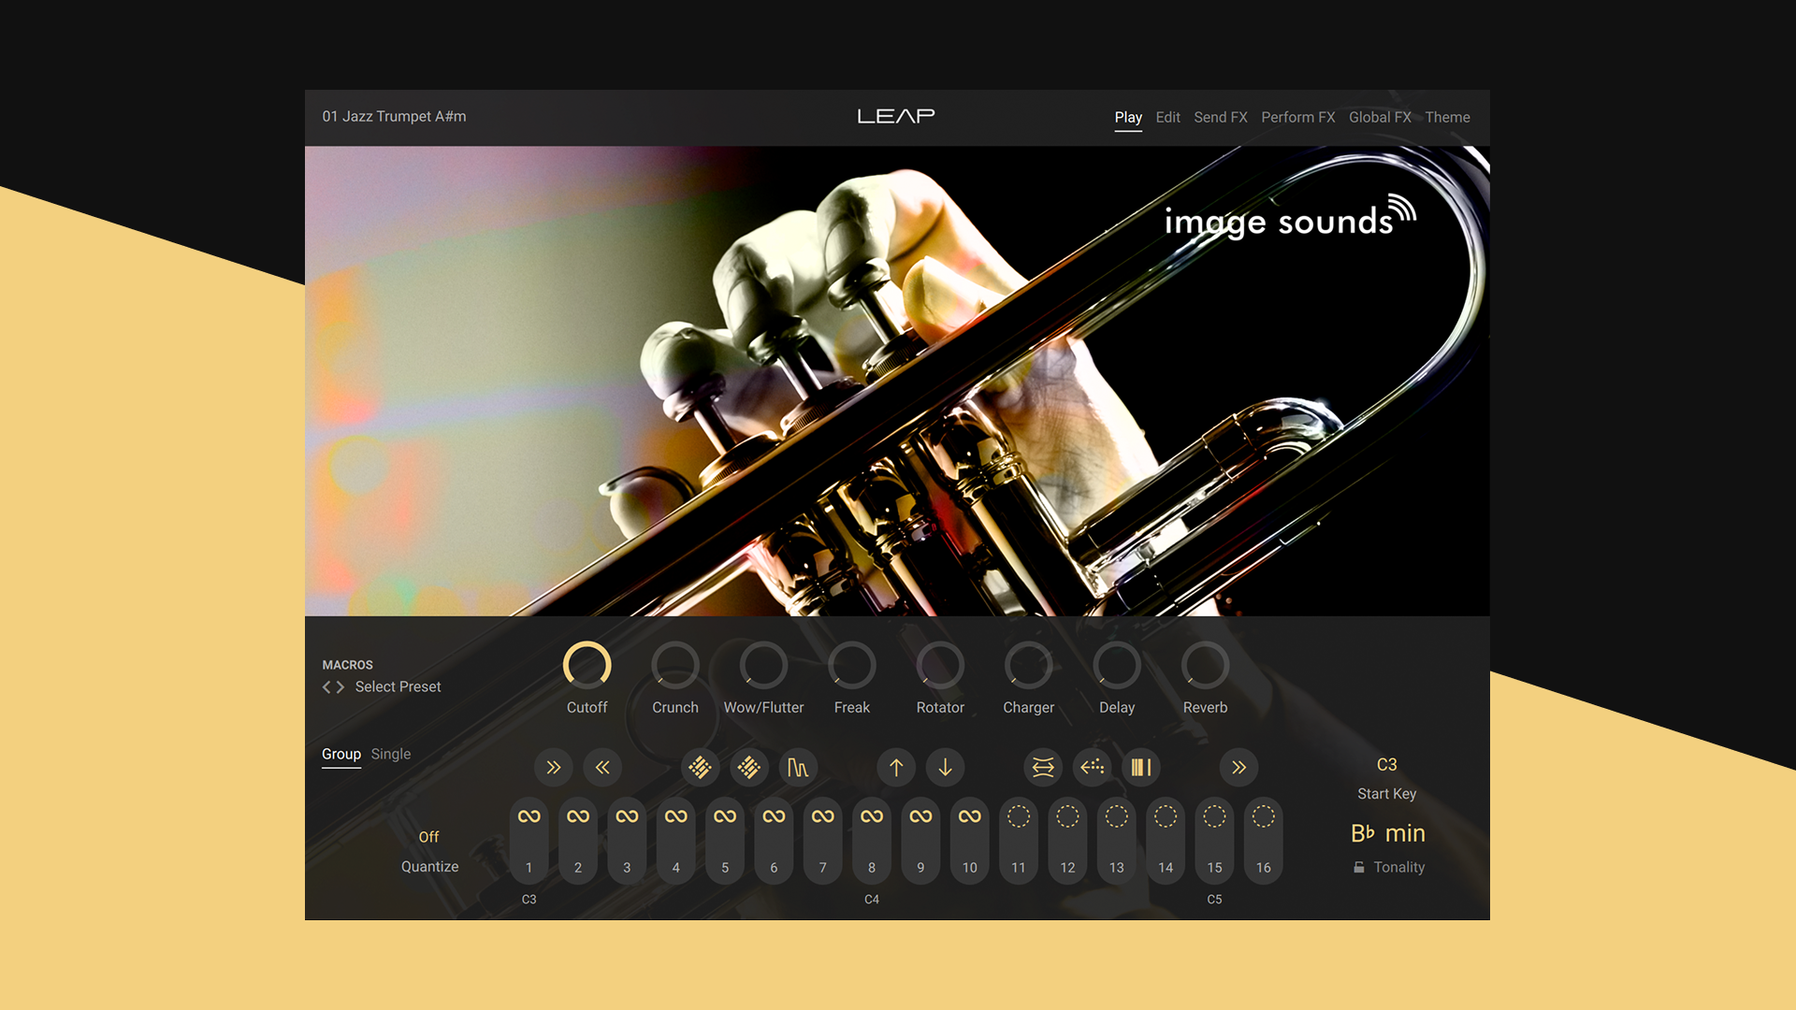Viewport: 1796px width, 1010px height.
Task: Change the C3 Start Key value
Action: pyautogui.click(x=1386, y=764)
